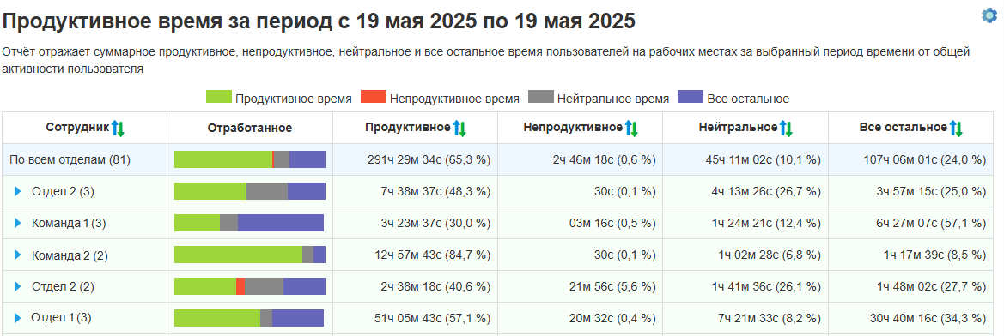Toggle Нейтральное время gray legend swatch

[541, 97]
